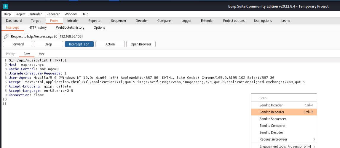Switch to the Hex view tab
The width and height of the screenshot is (340, 148).
(x=41, y=54)
